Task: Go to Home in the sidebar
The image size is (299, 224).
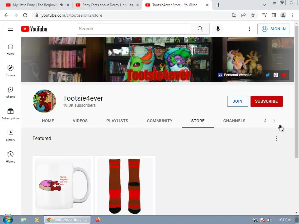Action: [x=11, y=49]
